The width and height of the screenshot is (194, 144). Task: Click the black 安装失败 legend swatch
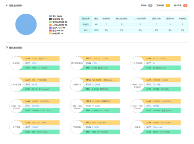[50, 19]
